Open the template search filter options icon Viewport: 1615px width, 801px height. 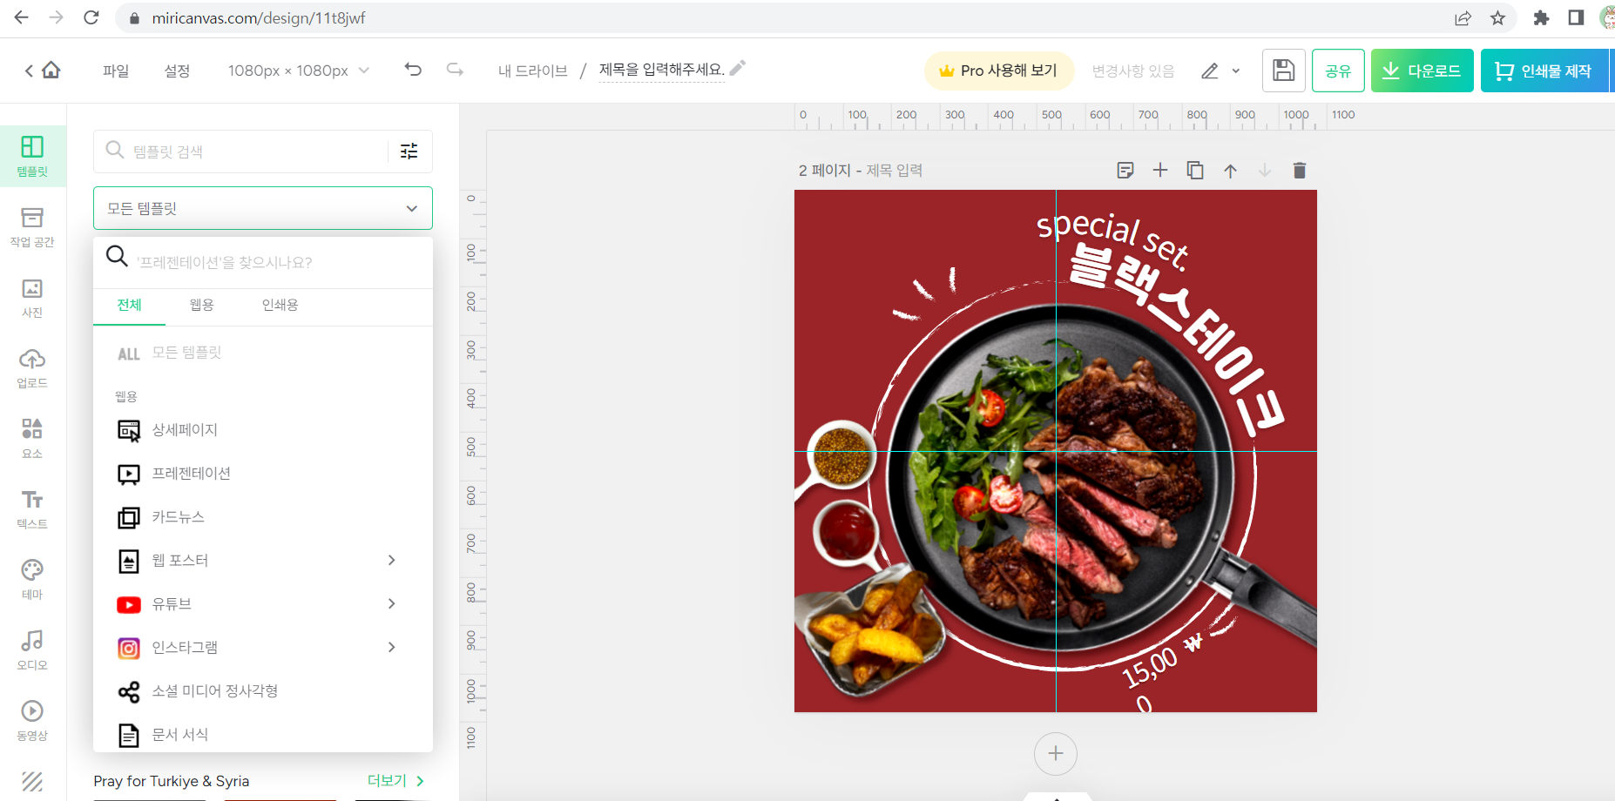tap(409, 151)
